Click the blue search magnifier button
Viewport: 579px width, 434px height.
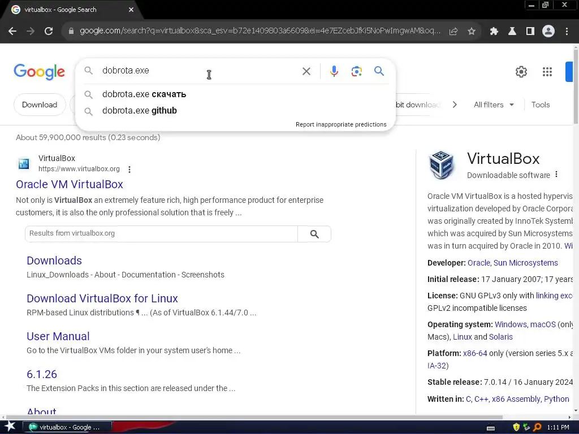pyautogui.click(x=379, y=71)
